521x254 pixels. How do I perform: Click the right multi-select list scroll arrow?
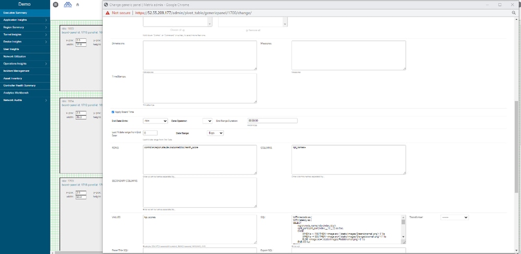coord(285,24)
